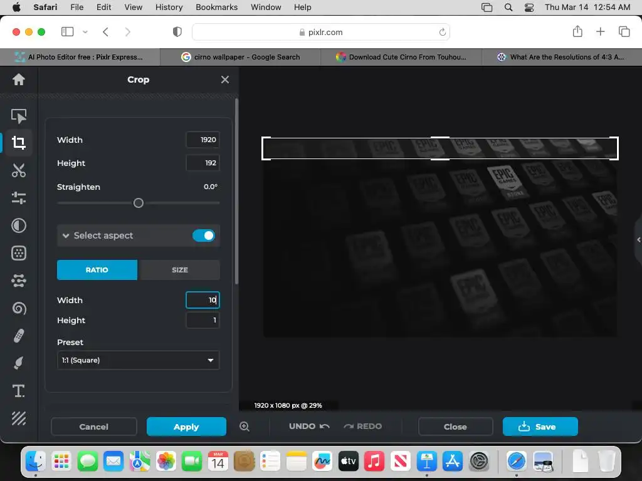The image size is (642, 481).
Task: Switch to Download Cute Cirno tab
Action: [401, 57]
